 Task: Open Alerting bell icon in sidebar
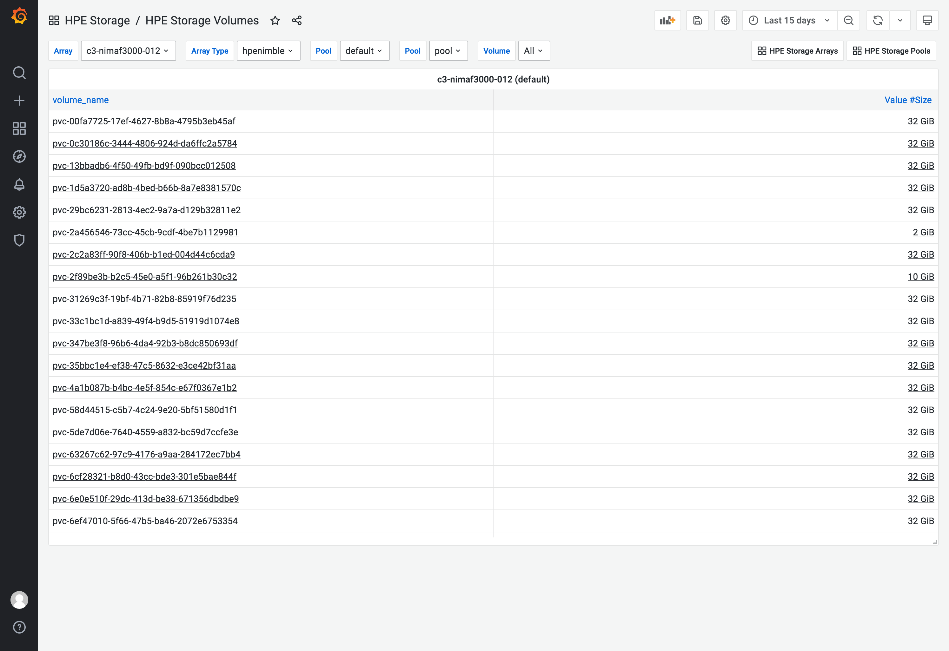19,185
